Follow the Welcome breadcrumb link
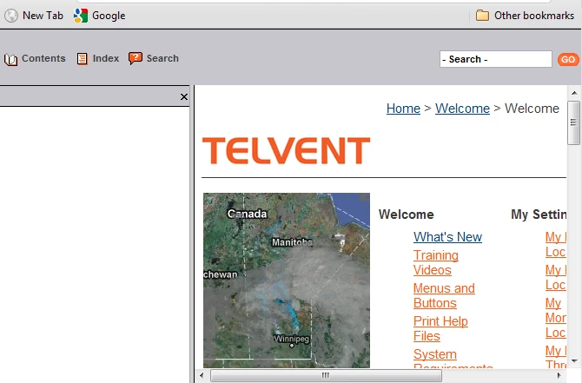Viewport: 582px width, 383px height. [x=462, y=109]
